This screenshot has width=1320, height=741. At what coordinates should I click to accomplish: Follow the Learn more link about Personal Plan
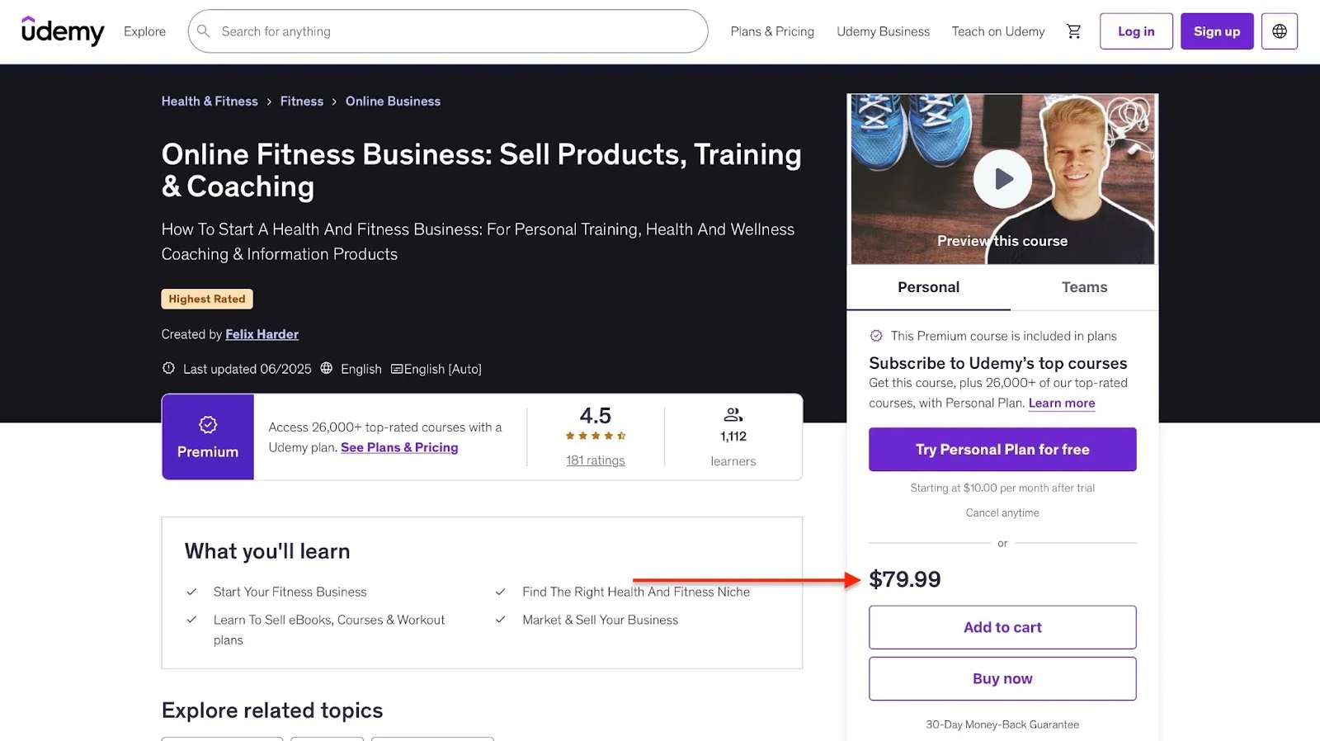pos(1062,403)
